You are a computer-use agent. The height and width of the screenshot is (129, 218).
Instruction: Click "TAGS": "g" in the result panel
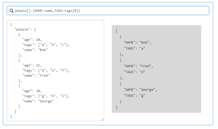pos(134,96)
